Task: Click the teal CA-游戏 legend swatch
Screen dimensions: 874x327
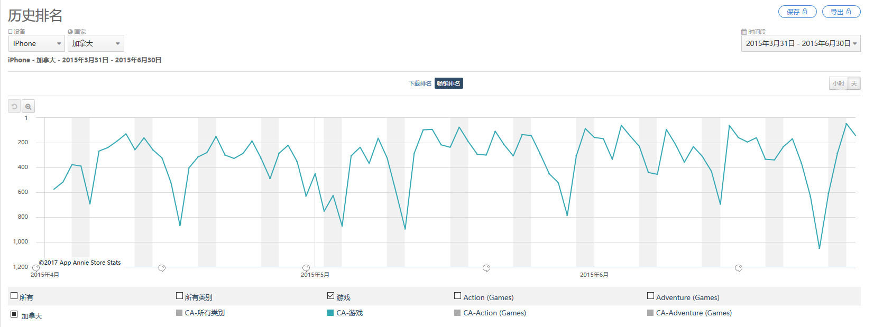Action: 330,313
